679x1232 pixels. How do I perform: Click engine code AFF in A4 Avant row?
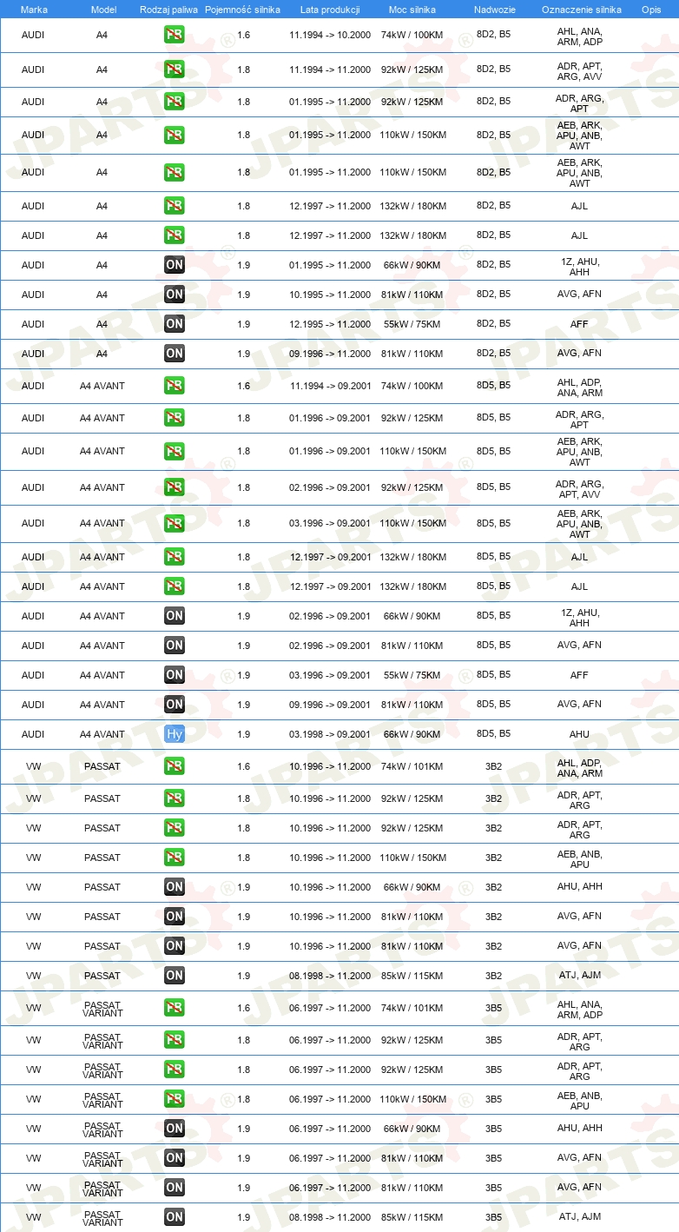click(x=579, y=675)
